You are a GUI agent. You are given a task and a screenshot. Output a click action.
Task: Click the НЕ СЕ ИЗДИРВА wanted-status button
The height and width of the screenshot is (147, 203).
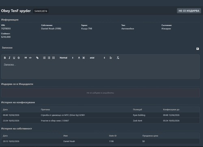(189, 11)
